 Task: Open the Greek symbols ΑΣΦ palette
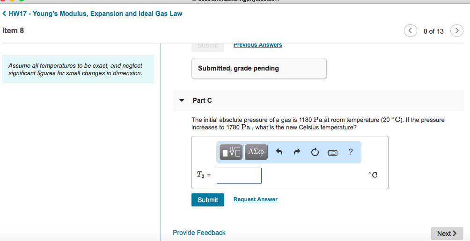(256, 152)
